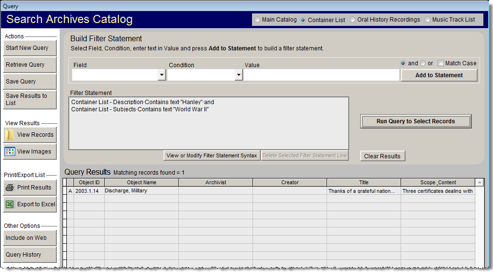Start a new query from Actions
The width and height of the screenshot is (493, 272).
click(30, 48)
